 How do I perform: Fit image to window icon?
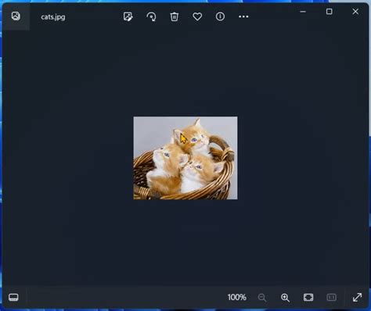(308, 297)
